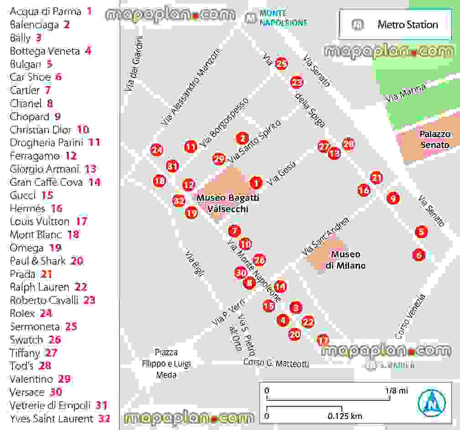Click 'Christian Dior' in the legend

(x=41, y=129)
